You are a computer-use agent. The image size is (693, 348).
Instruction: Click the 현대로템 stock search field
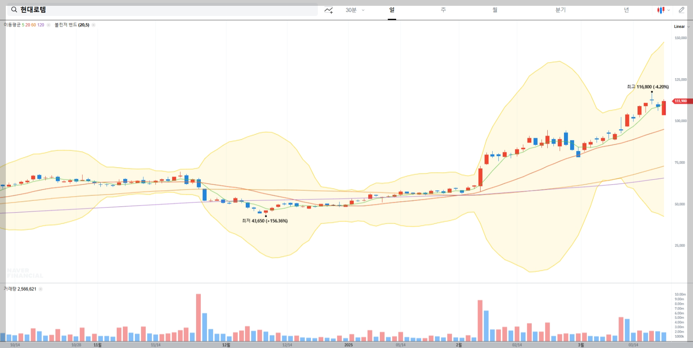tap(162, 10)
